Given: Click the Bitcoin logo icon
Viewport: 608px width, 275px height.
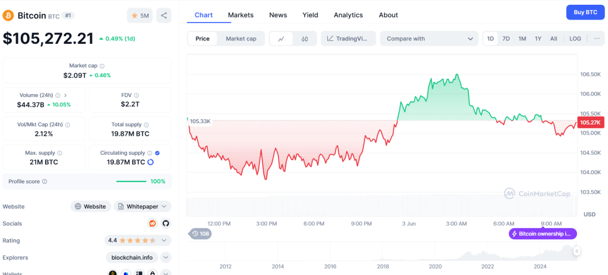Looking at the screenshot, I should 8,15.
